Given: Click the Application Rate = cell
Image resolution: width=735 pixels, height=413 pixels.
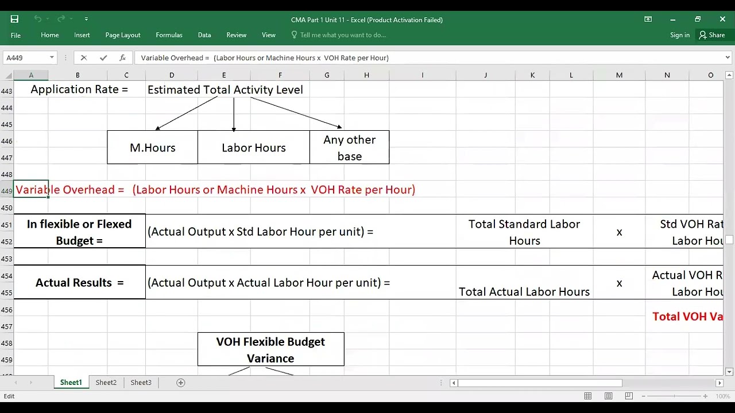Looking at the screenshot, I should coord(79,89).
